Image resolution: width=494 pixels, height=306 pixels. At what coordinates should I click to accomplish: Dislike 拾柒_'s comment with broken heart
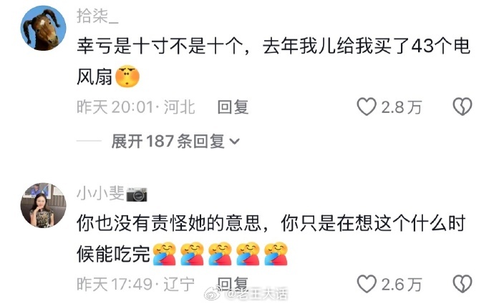462,107
